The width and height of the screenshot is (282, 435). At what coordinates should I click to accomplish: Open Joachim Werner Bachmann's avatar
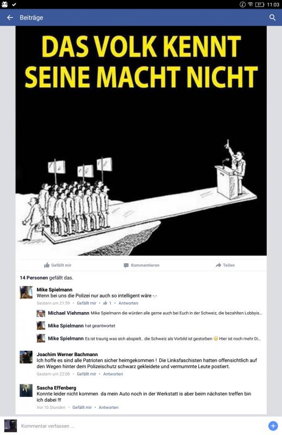pos(26,357)
